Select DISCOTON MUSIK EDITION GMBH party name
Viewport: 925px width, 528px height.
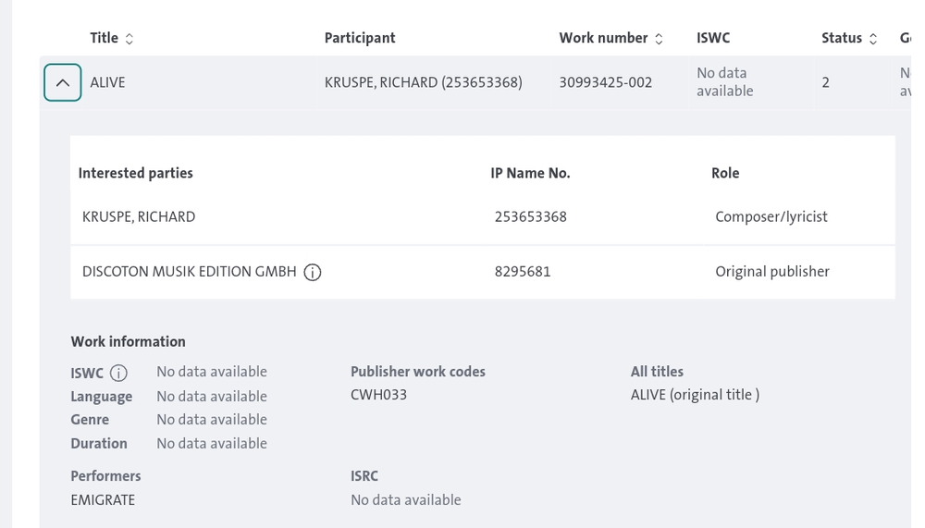[x=190, y=272]
